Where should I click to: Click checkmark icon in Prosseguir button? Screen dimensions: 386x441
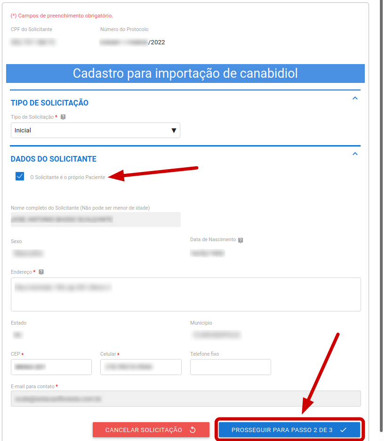[343, 430]
